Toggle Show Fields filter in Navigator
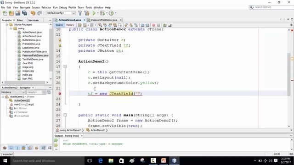This screenshot has height=165, width=294. click(x=11, y=148)
